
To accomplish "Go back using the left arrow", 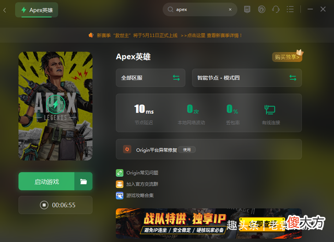I will tap(5, 10).
